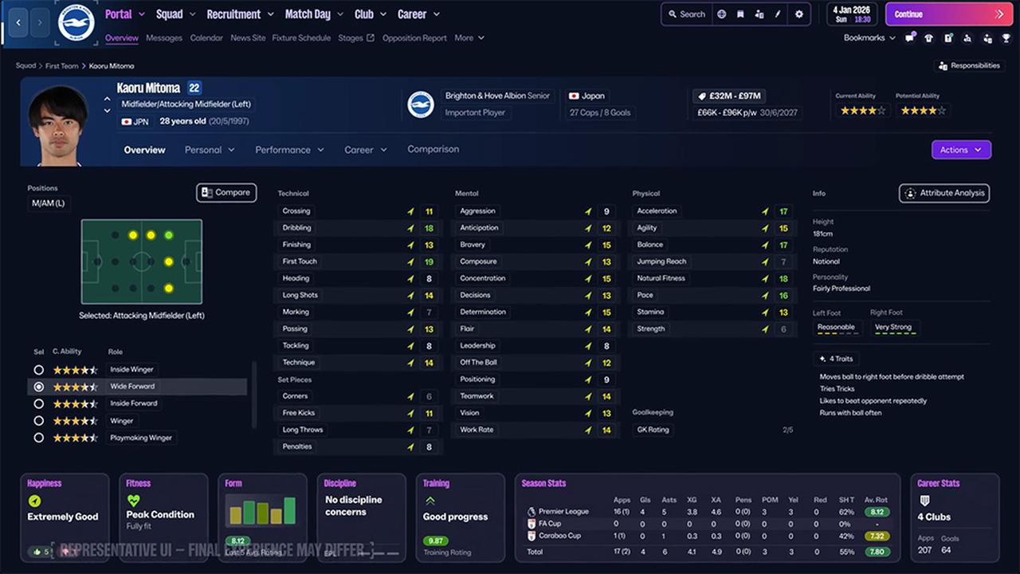Screen dimensions: 1020x574
Task: Select the Inside Winger role radio button
Action: click(x=38, y=369)
